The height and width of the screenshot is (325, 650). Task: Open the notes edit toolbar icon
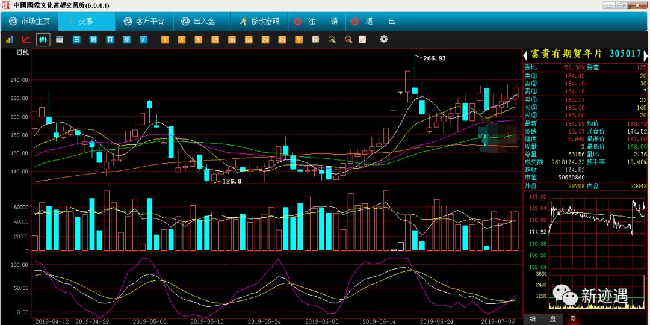click(x=316, y=40)
